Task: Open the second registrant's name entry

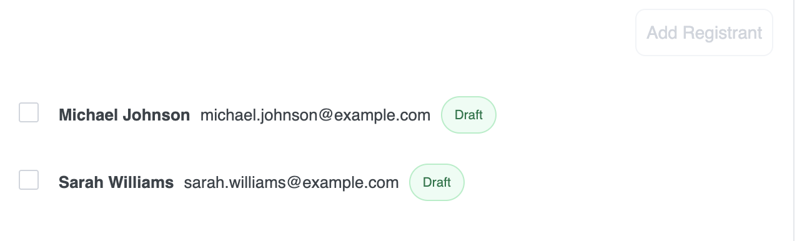Action: (x=116, y=182)
